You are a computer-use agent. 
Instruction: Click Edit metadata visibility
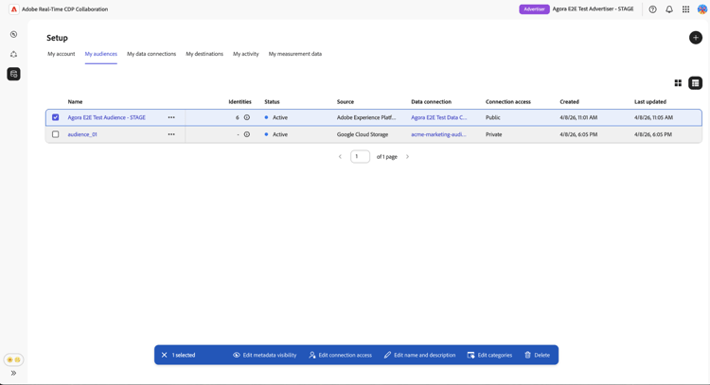pyautogui.click(x=265, y=355)
